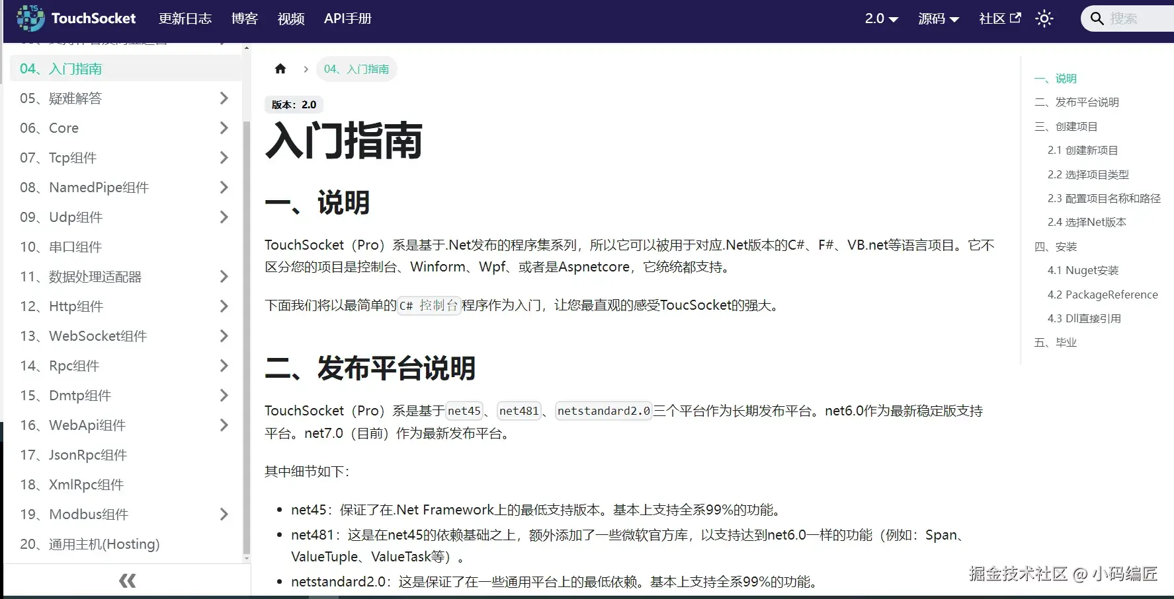Screen dimensions: 1174x599
Task: Click the TouchSocket logo icon
Action: (30, 18)
